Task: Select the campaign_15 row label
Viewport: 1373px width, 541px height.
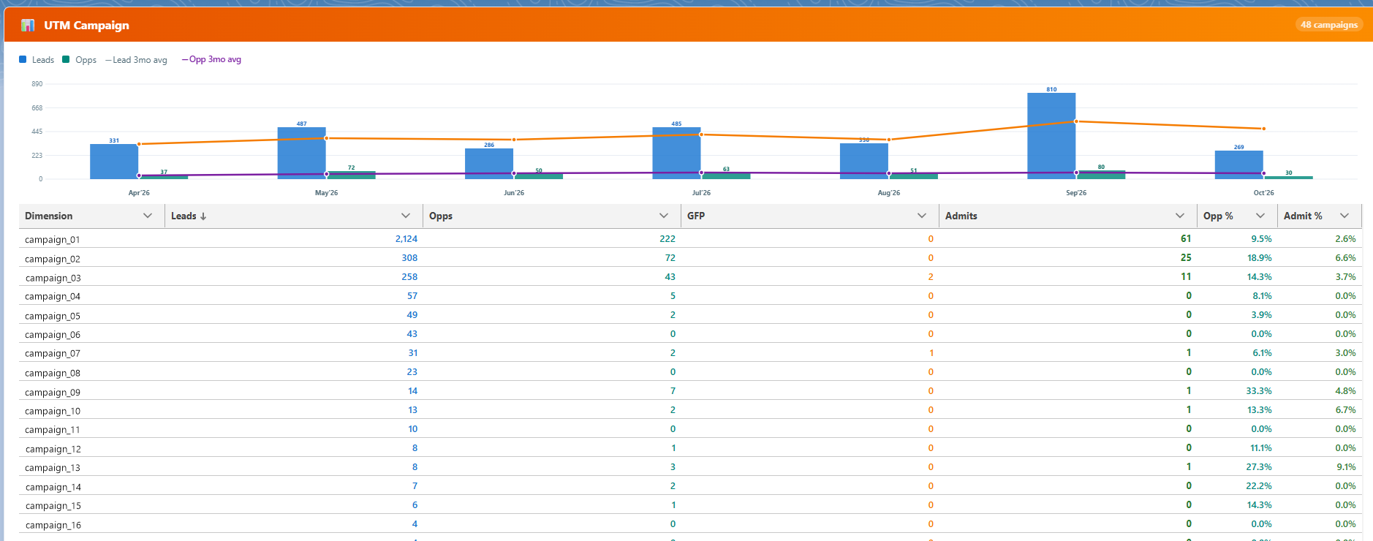Action: (x=53, y=506)
